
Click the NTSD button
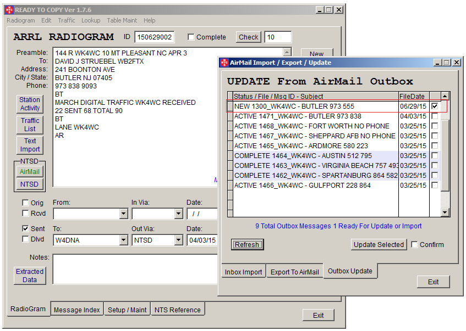pos(29,184)
